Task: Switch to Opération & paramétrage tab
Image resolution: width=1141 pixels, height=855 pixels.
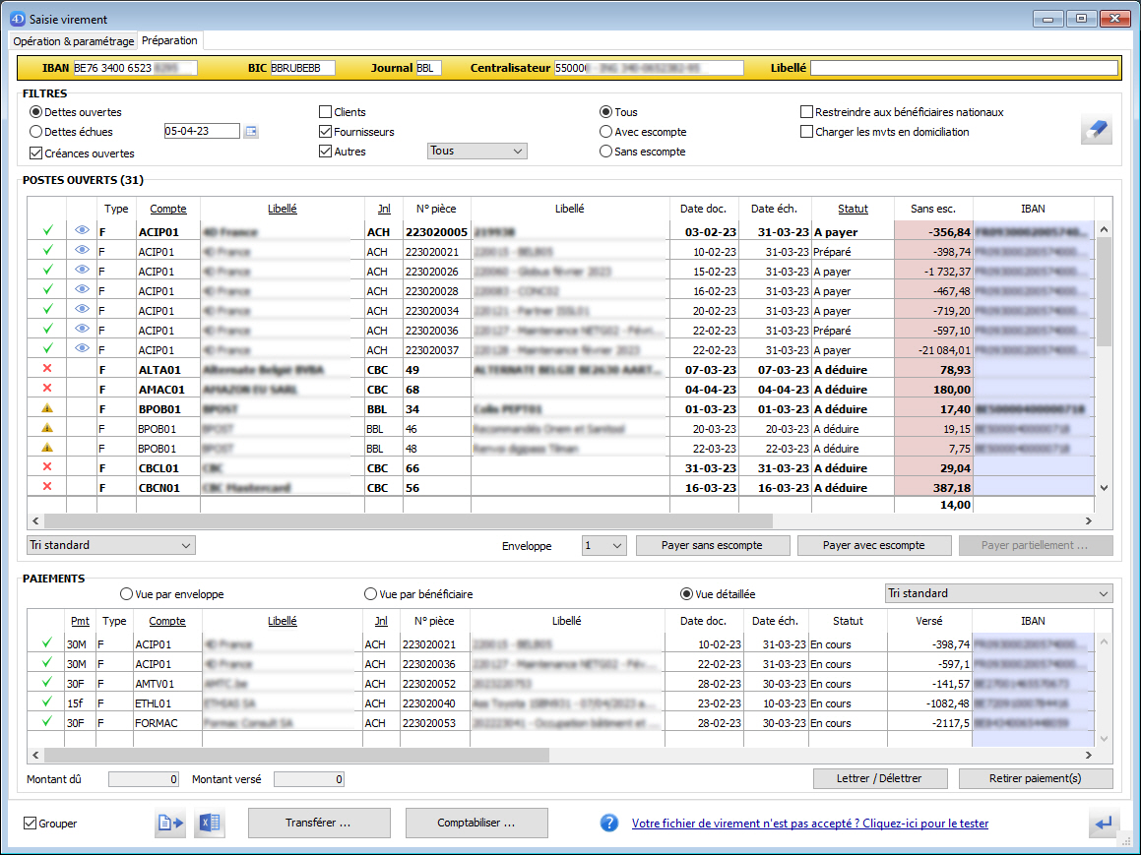Action: [73, 41]
